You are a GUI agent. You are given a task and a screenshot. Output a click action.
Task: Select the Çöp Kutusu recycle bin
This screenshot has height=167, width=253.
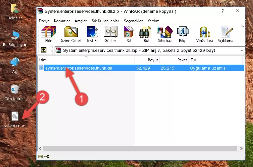click(15, 93)
